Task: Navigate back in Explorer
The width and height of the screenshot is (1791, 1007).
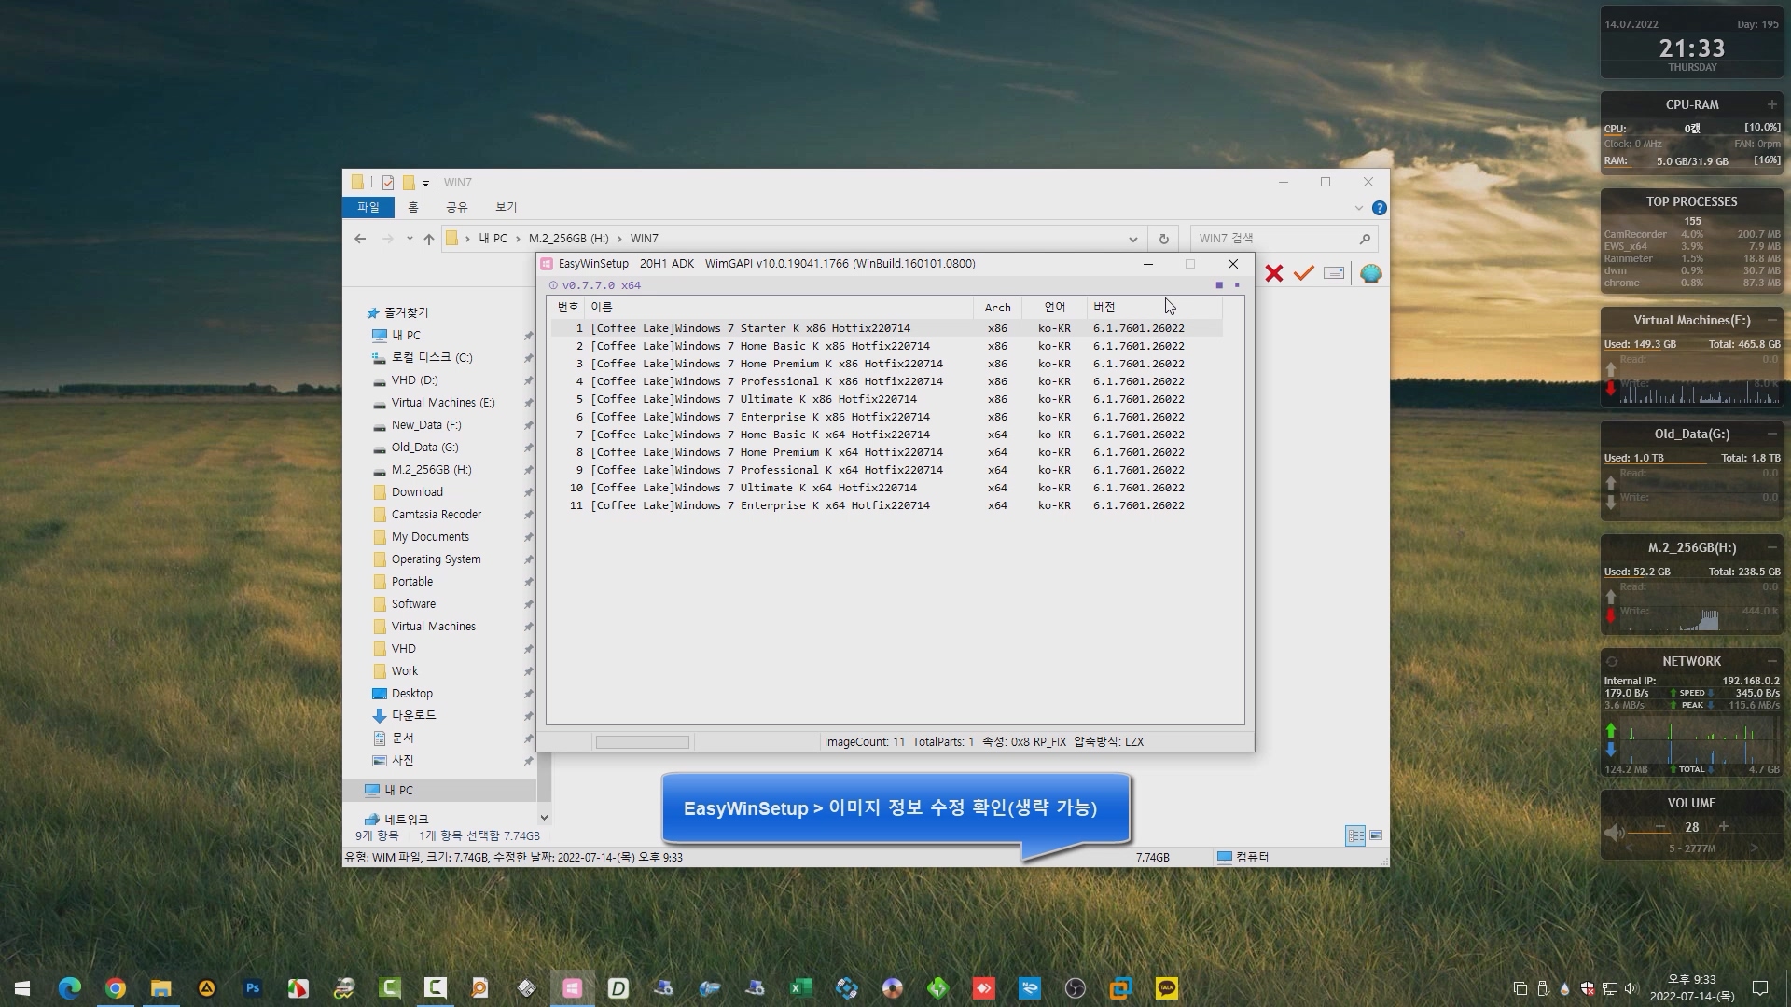Action: pyautogui.click(x=360, y=239)
